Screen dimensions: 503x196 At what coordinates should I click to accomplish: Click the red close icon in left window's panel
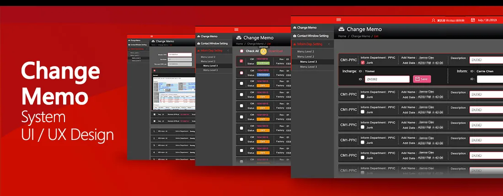pos(154,71)
